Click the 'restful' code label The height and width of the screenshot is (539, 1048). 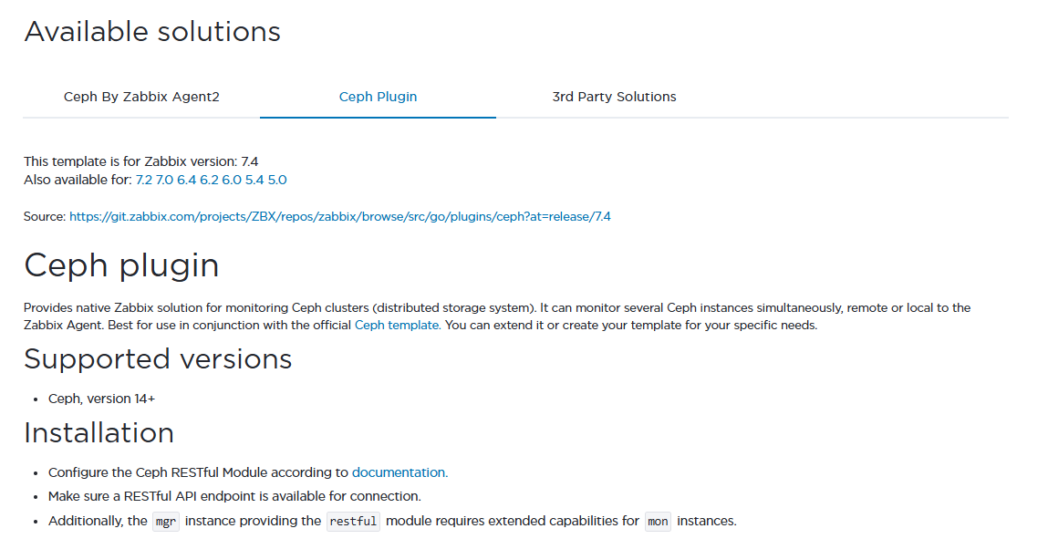pyautogui.click(x=354, y=521)
